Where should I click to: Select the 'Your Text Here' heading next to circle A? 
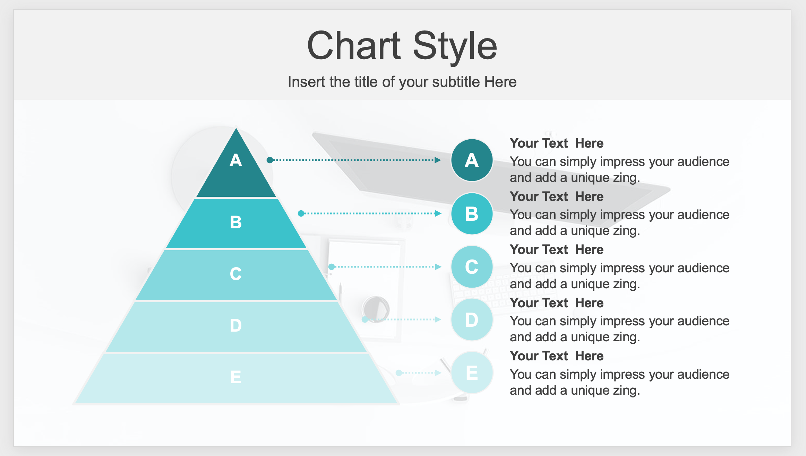556,143
